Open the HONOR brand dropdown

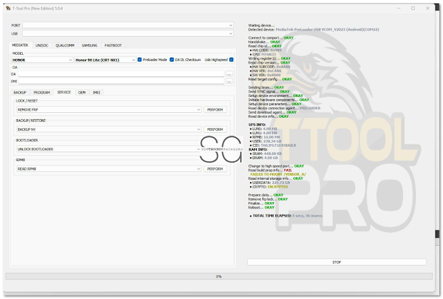coord(42,60)
